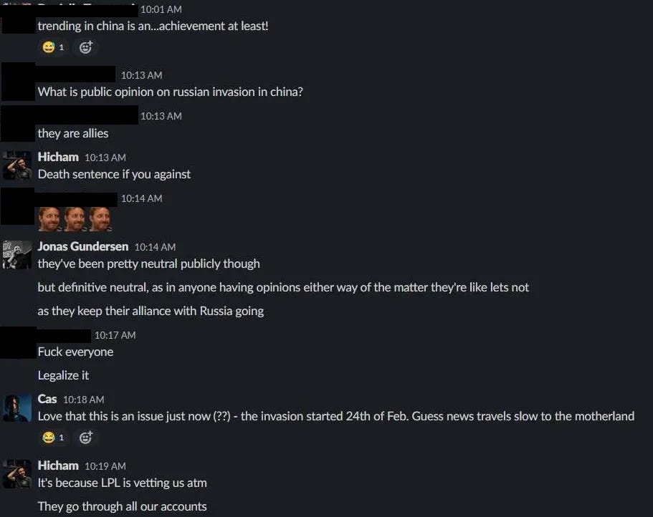
Task: Add a reaction to Cas's message
Action: pyautogui.click(x=86, y=437)
